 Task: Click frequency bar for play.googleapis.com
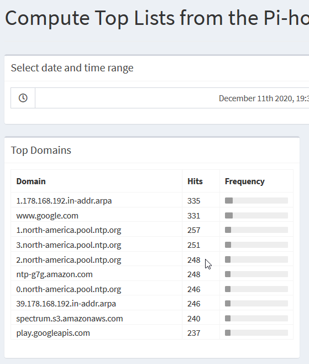click(x=256, y=333)
